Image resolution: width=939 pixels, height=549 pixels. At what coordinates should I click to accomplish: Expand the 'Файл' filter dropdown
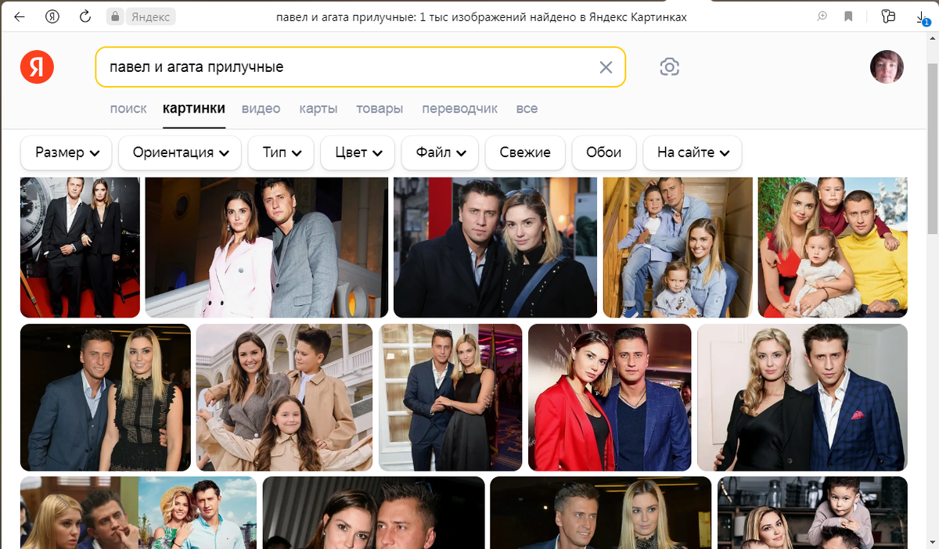click(x=440, y=152)
